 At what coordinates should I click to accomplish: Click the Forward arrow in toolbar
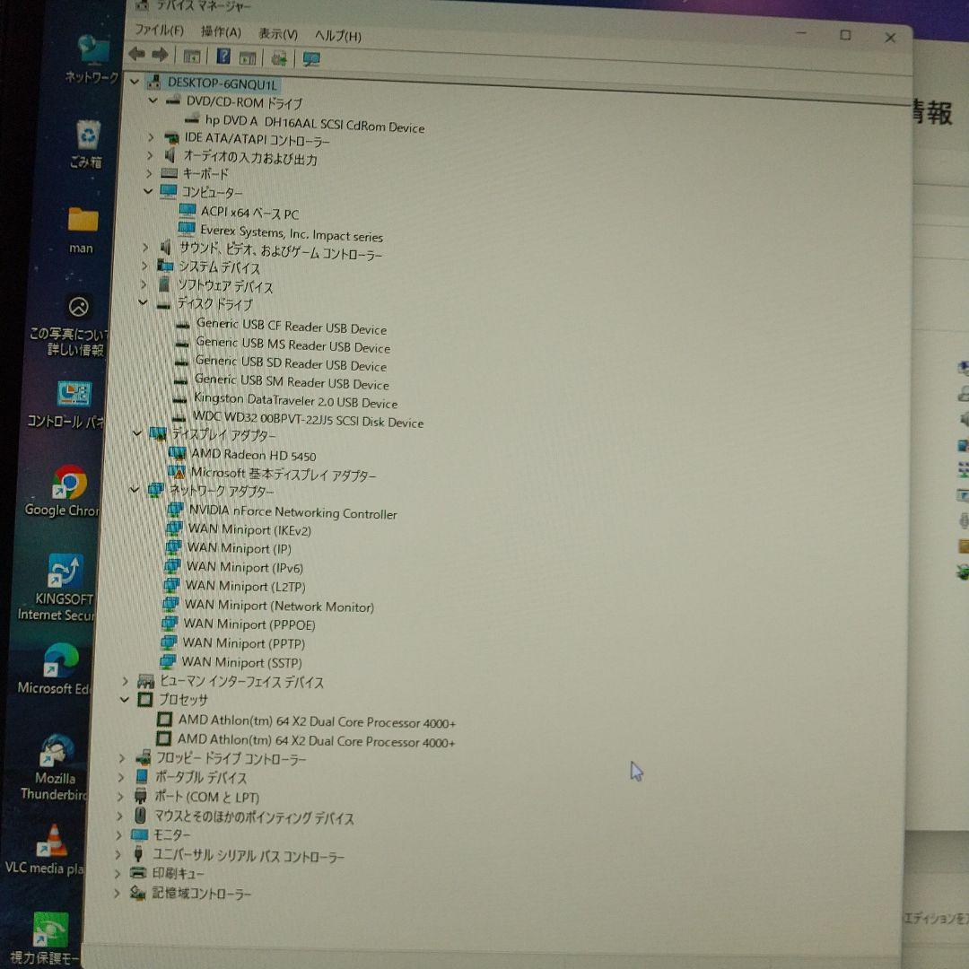coord(160,55)
